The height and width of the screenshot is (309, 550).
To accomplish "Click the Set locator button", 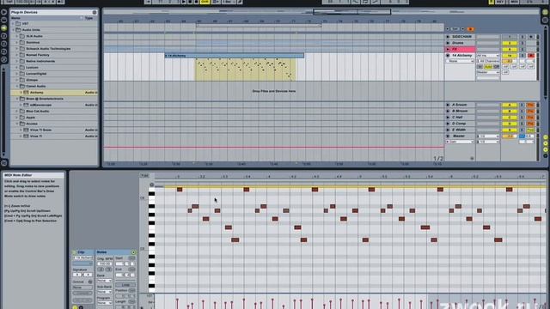I will point(455,29).
